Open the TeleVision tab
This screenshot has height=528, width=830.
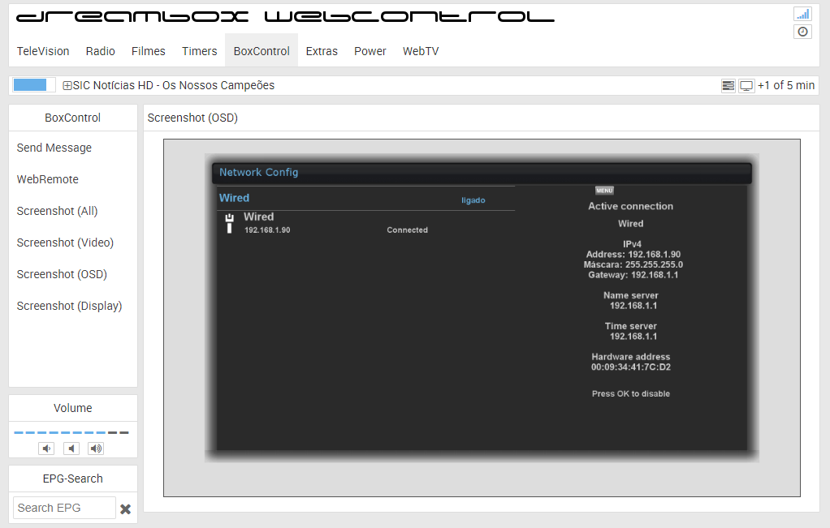(43, 51)
